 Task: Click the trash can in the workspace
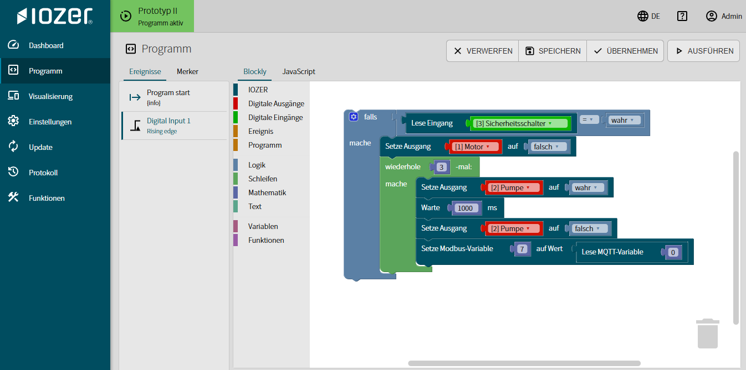coord(708,333)
